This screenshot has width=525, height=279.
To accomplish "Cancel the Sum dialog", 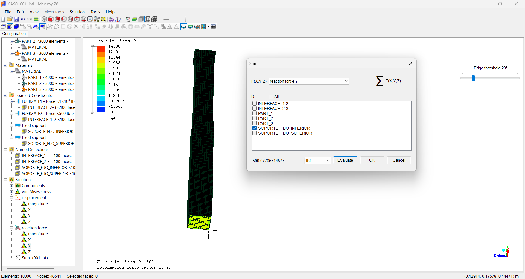I will 399,160.
